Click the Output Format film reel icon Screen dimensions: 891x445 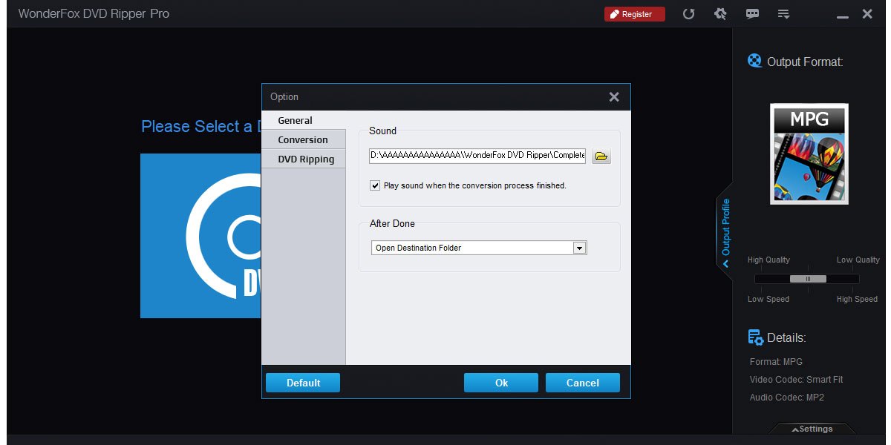(x=755, y=61)
